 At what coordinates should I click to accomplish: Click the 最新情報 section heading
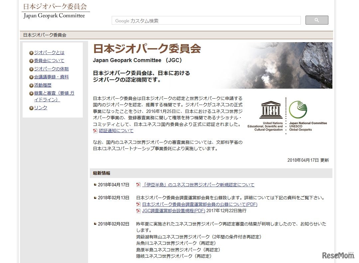(x=101, y=173)
